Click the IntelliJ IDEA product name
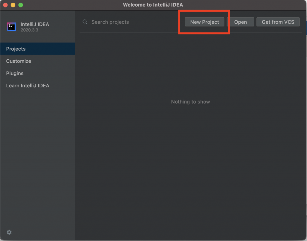Screen dimensions: 307x241 [x=35, y=24]
